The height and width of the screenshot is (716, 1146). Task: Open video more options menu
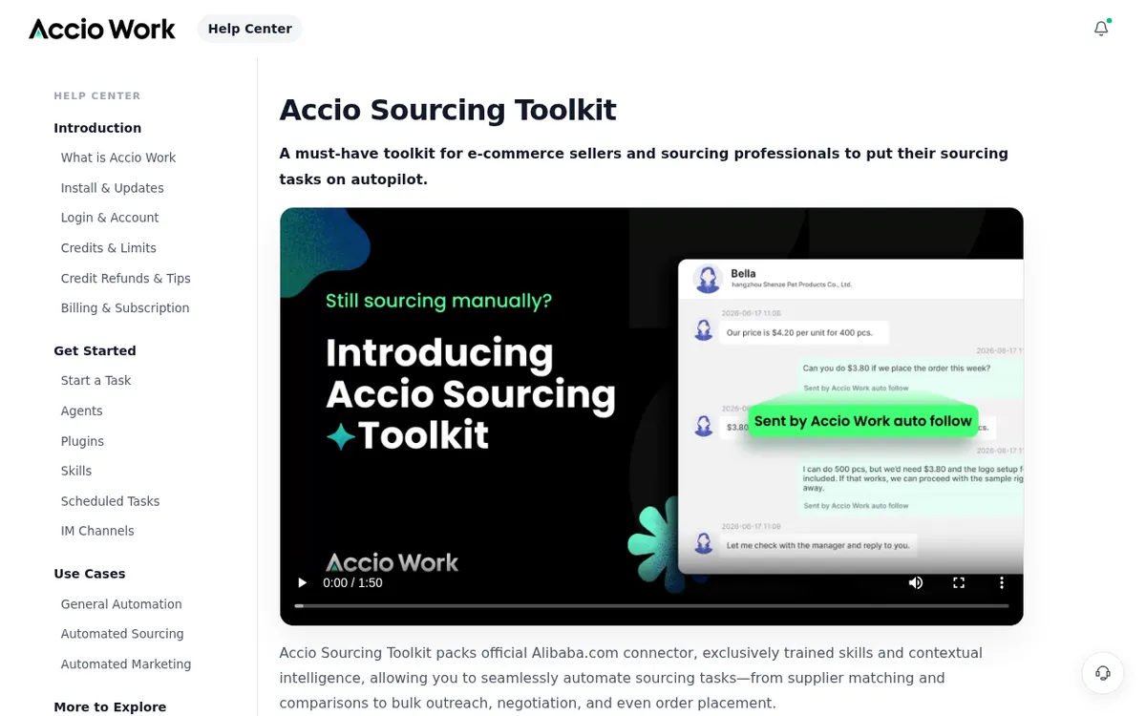point(1002,582)
